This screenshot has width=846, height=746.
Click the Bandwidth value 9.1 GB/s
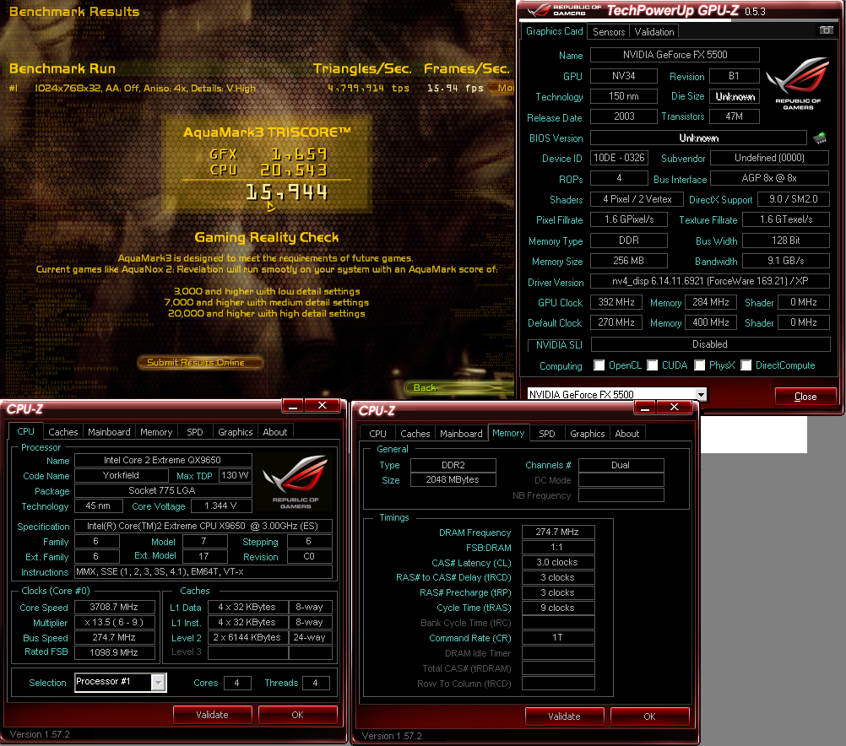tap(785, 261)
